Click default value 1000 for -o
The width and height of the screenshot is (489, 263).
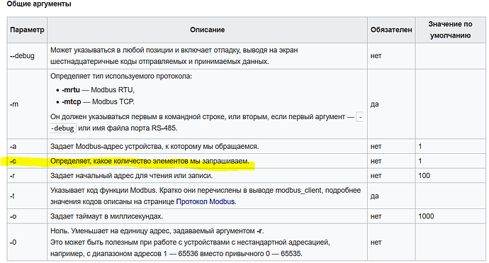coord(426,216)
